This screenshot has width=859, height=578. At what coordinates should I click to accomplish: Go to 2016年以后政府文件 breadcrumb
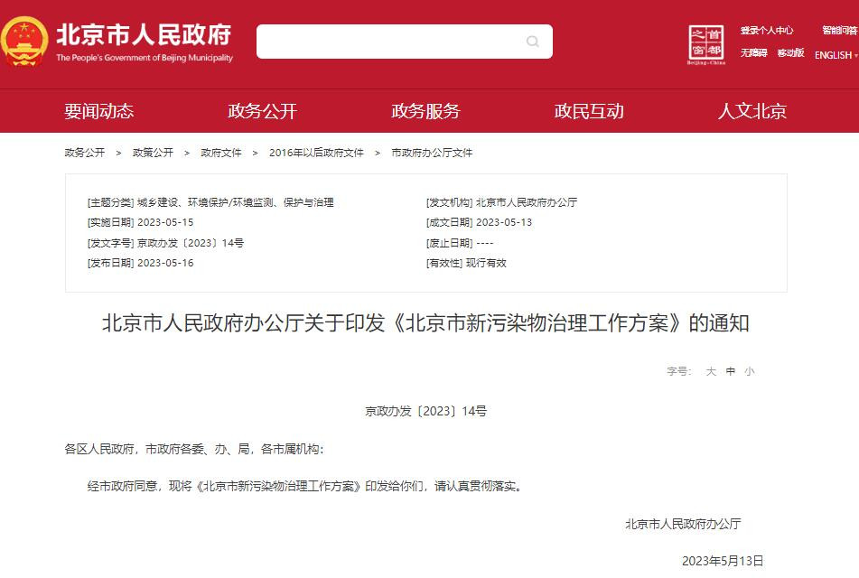(x=316, y=153)
